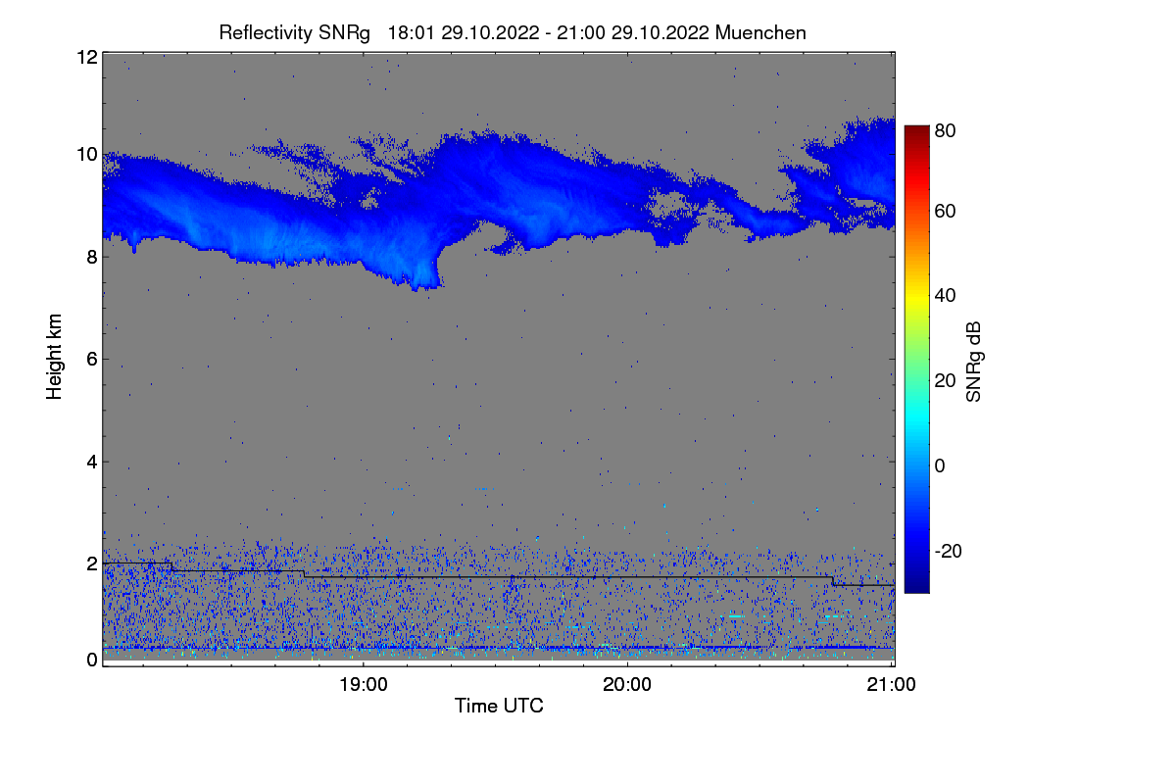
Task: Click the plot title "Reflectivity SNRg" text
Action: point(295,32)
